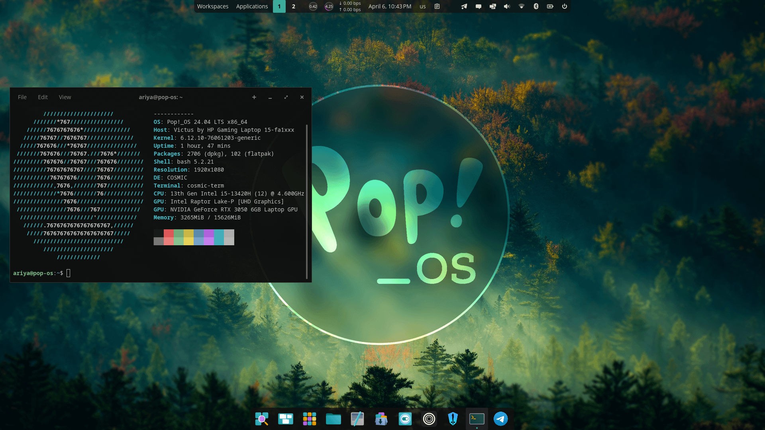Viewport: 765px width, 430px height.
Task: Open the Bluetooth panel applet
Action: coord(536,6)
